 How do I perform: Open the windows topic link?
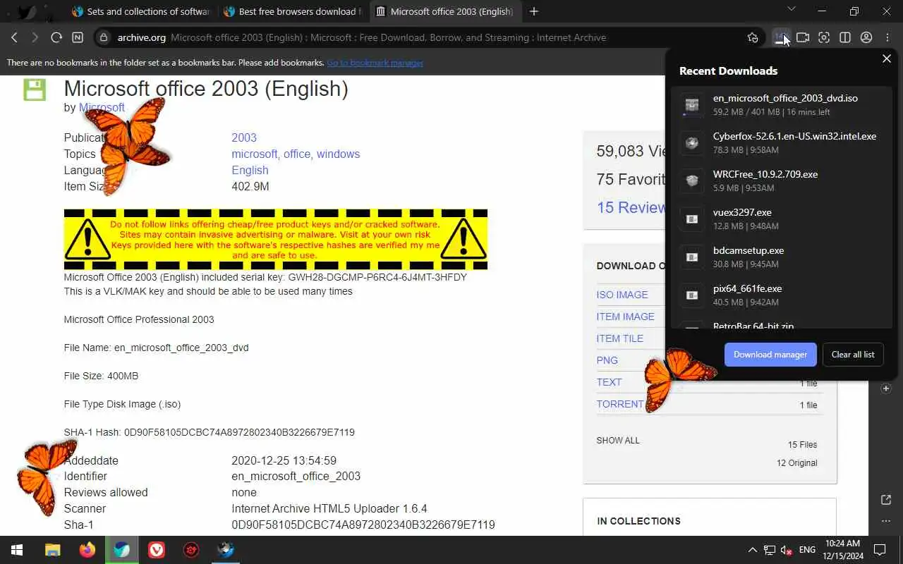pos(338,154)
